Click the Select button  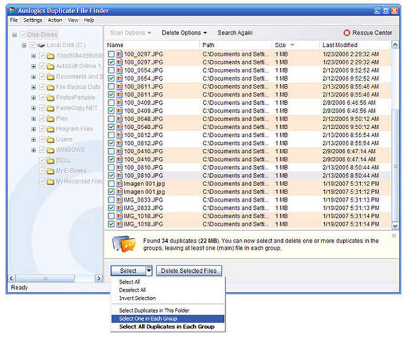point(128,271)
